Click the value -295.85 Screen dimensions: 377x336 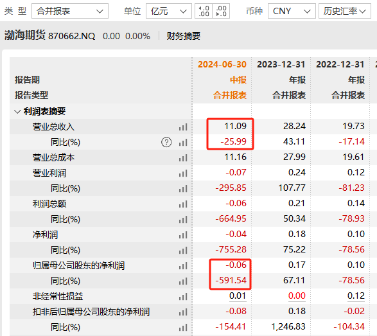pyautogui.click(x=231, y=188)
